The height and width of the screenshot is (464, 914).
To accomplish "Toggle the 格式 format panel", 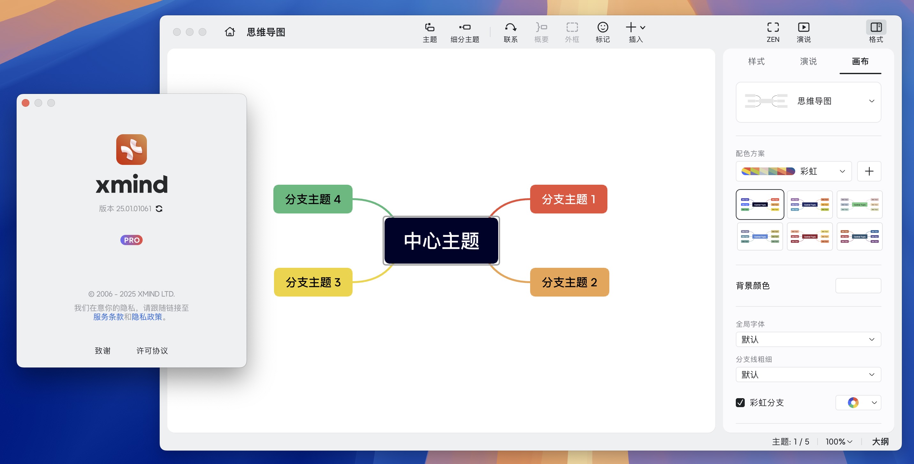I will [876, 32].
